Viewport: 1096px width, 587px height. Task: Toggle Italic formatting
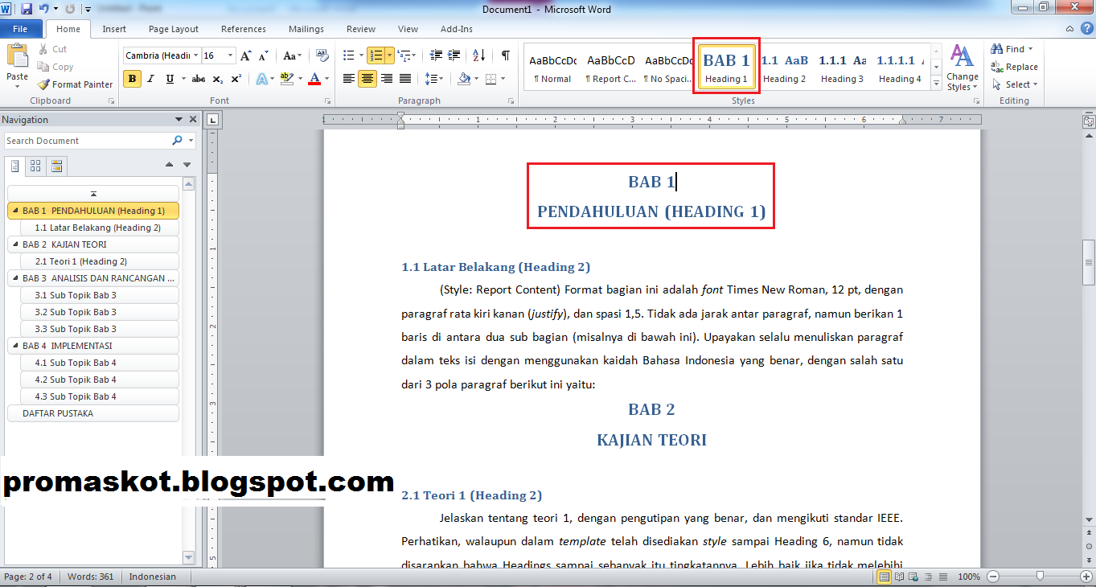[x=150, y=79]
